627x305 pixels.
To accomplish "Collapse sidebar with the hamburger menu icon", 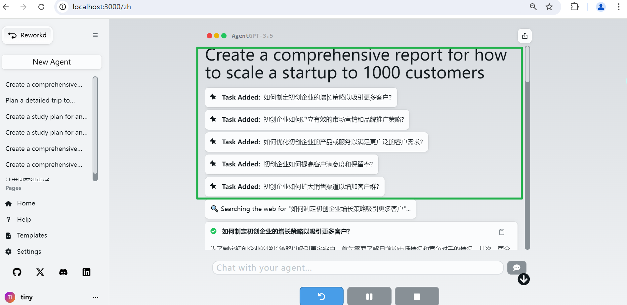I will (x=95, y=35).
